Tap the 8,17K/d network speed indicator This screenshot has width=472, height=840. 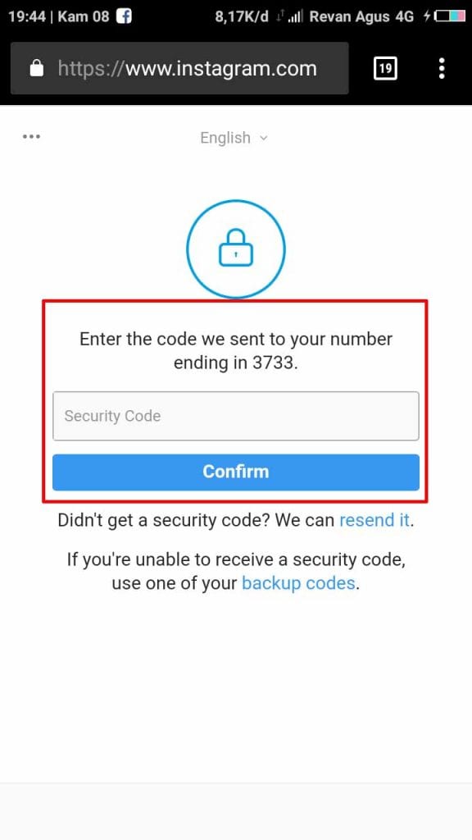[x=242, y=16]
